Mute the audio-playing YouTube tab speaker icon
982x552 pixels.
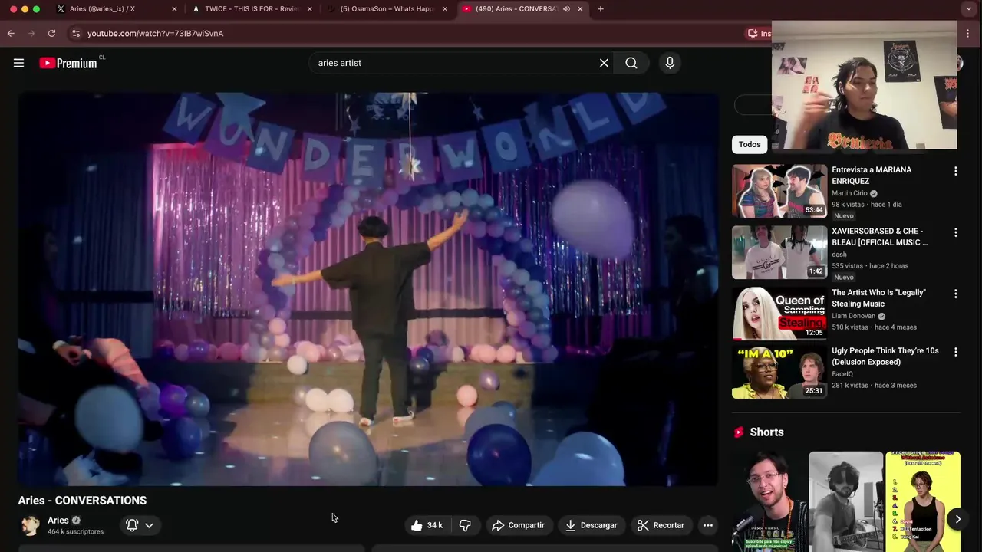tap(566, 9)
